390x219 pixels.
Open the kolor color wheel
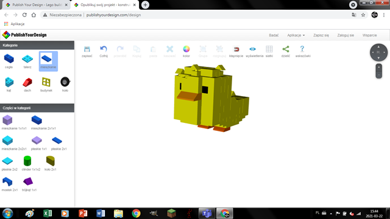pyautogui.click(x=186, y=49)
